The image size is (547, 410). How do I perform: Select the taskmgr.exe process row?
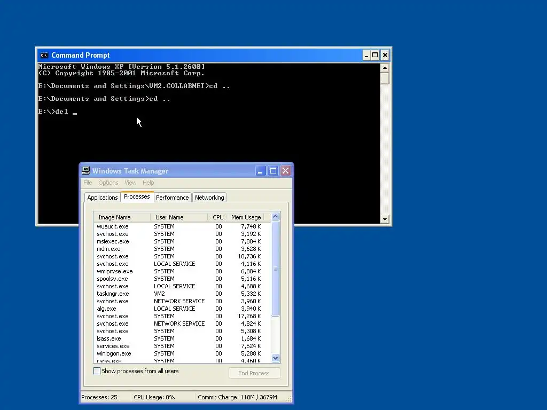click(182, 294)
